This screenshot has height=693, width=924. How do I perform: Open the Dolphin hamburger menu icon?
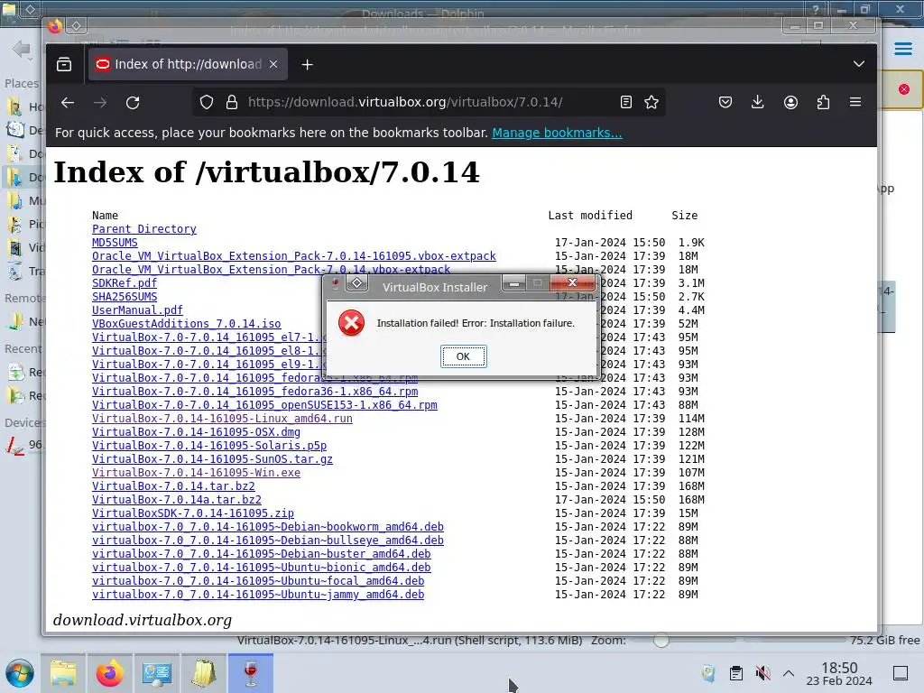[x=902, y=49]
